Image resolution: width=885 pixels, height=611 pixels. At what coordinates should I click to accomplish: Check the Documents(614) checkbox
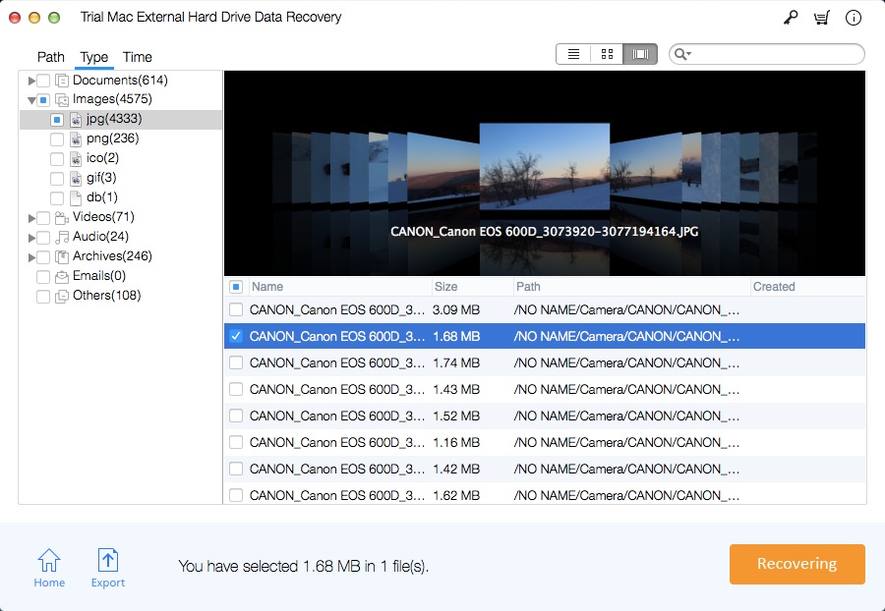(43, 81)
